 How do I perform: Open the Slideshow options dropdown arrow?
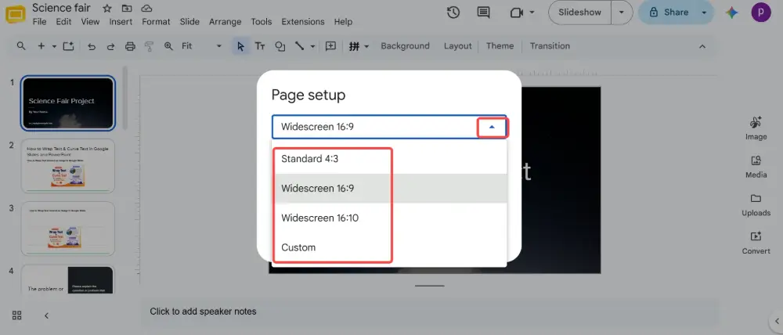tap(622, 13)
